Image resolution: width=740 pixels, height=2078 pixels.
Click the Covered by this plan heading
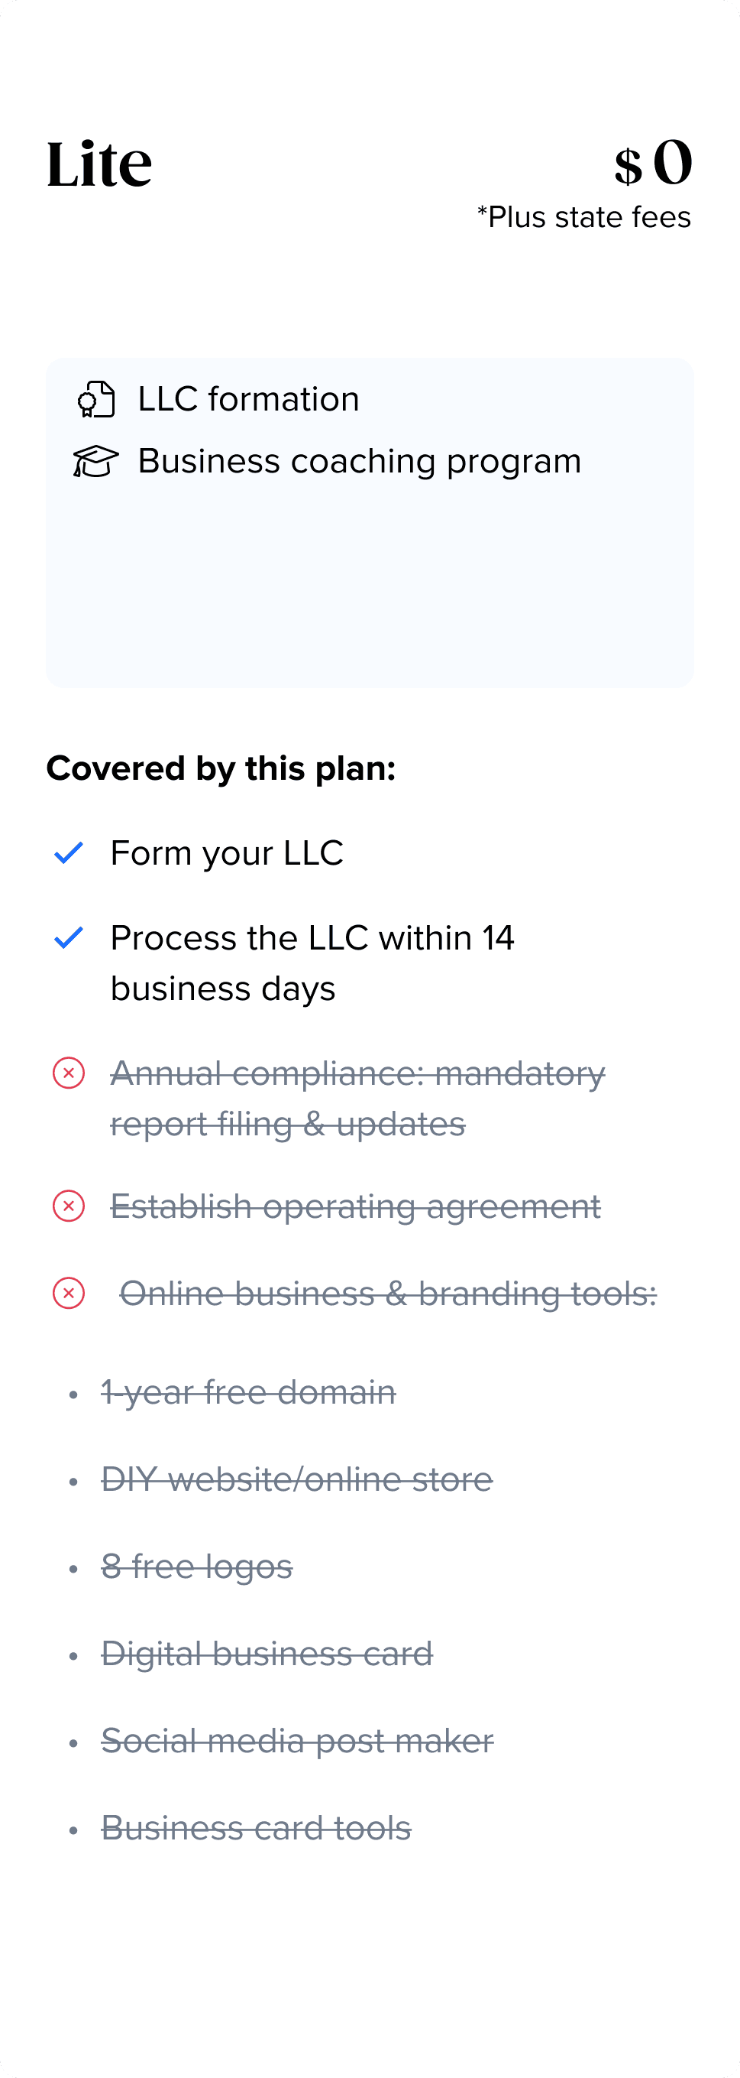(221, 769)
